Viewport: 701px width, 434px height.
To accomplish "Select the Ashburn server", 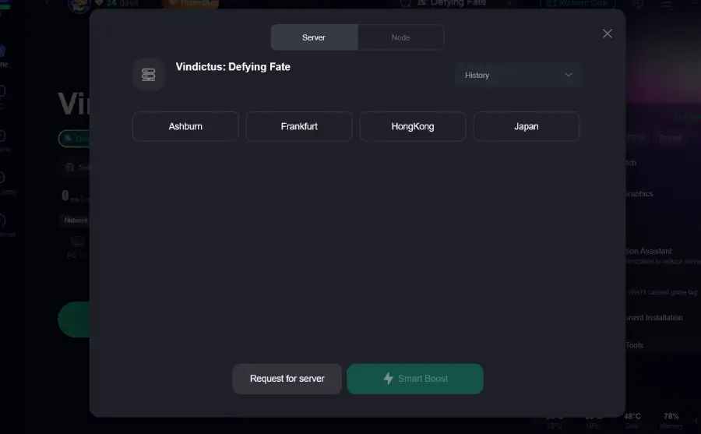I will 185,126.
